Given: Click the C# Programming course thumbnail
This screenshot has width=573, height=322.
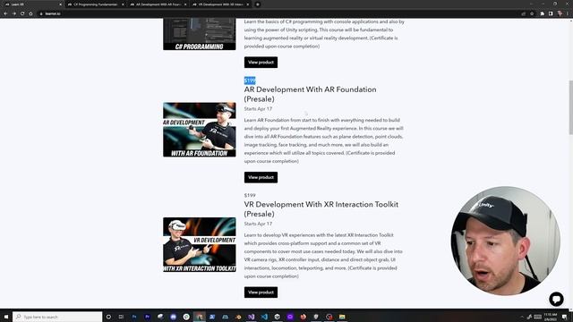Looking at the screenshot, I should click(200, 34).
